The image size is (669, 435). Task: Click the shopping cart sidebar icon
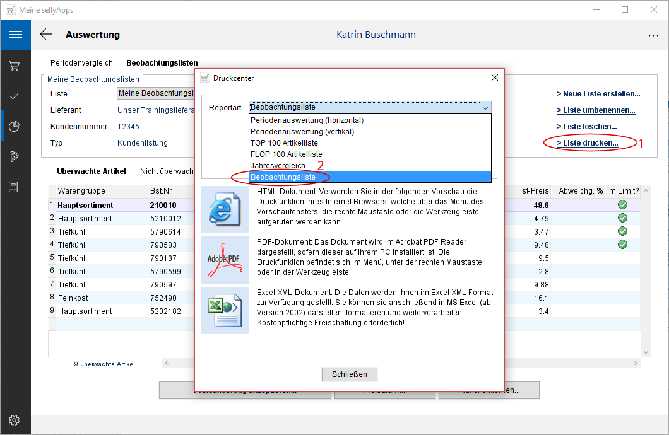[x=15, y=66]
